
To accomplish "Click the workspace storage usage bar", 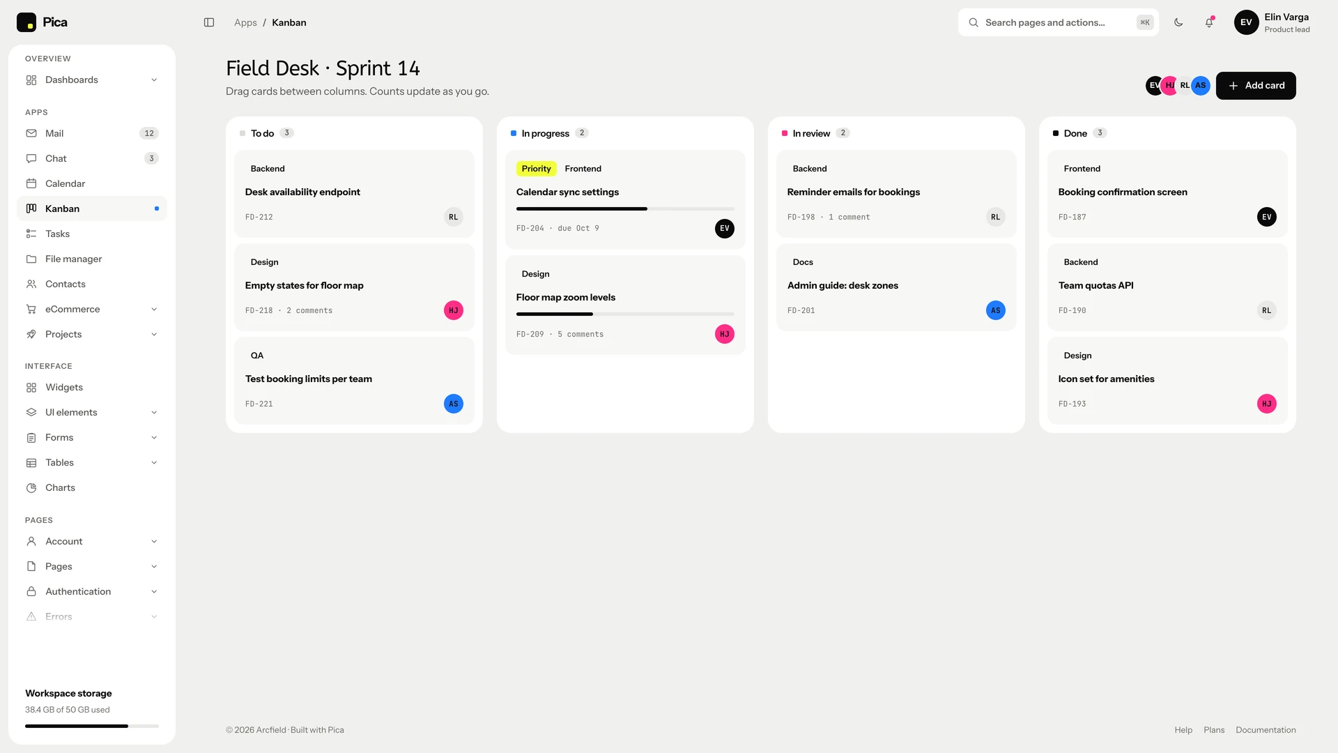I will click(x=92, y=726).
